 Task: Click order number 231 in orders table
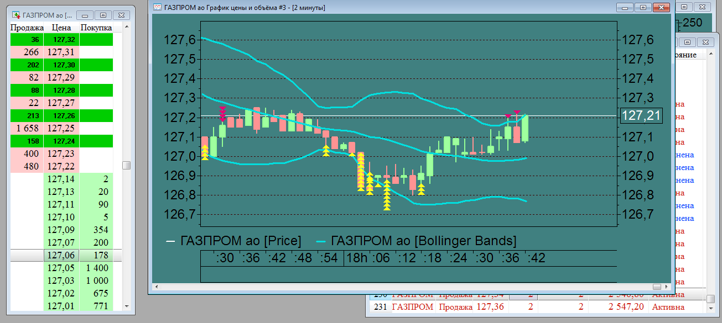[380, 307]
